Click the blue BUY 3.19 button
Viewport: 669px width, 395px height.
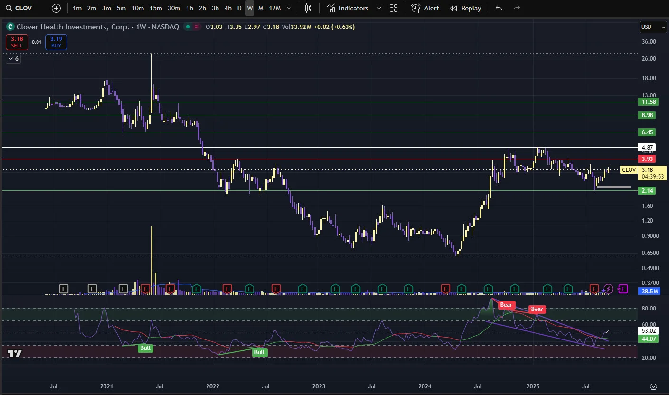click(x=57, y=42)
